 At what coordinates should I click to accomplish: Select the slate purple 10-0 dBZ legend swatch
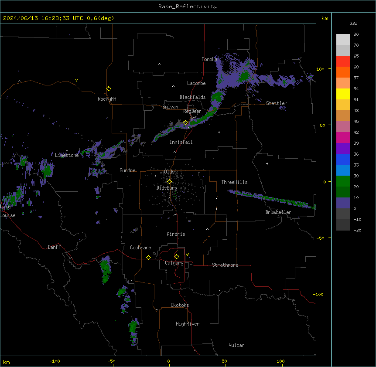coord(343,203)
